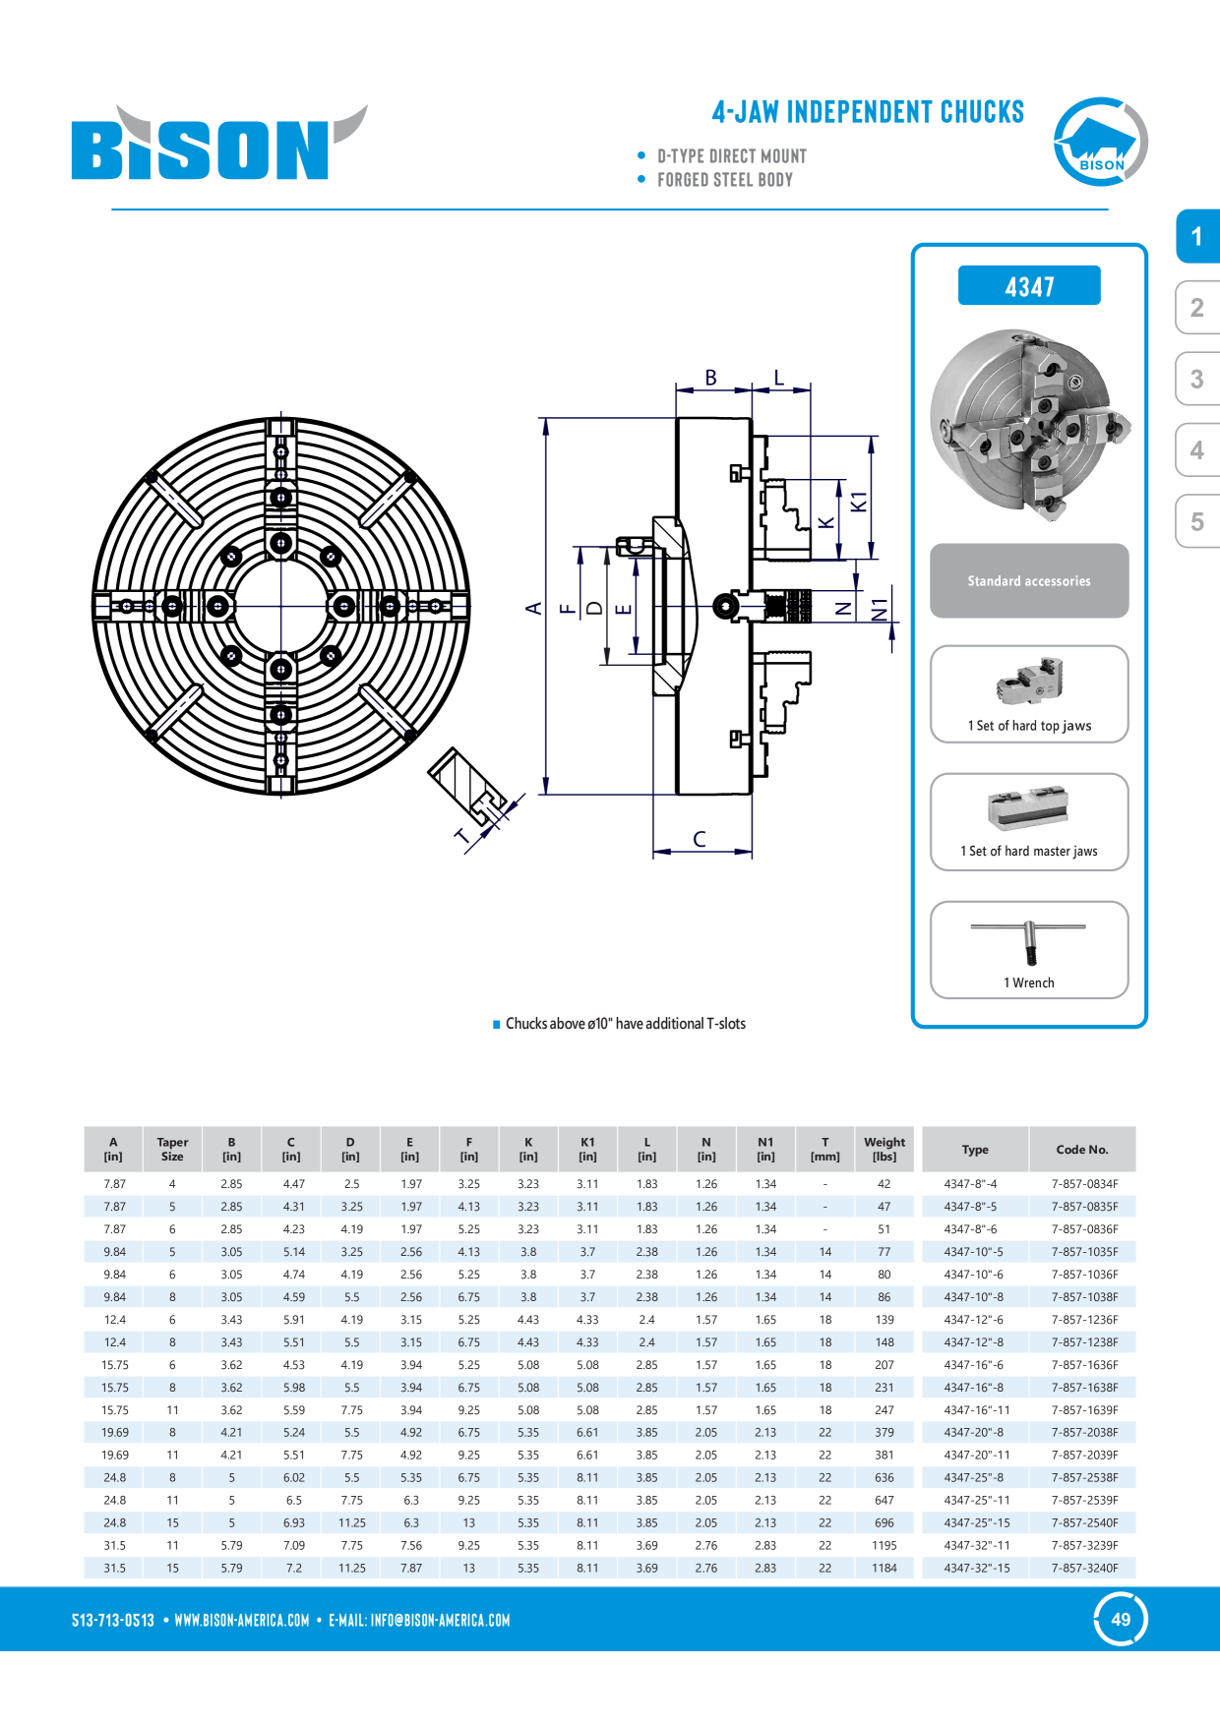Image resolution: width=1220 pixels, height=1725 pixels.
Task: Click type cell 4347-10"-5
Action: click(x=973, y=1252)
